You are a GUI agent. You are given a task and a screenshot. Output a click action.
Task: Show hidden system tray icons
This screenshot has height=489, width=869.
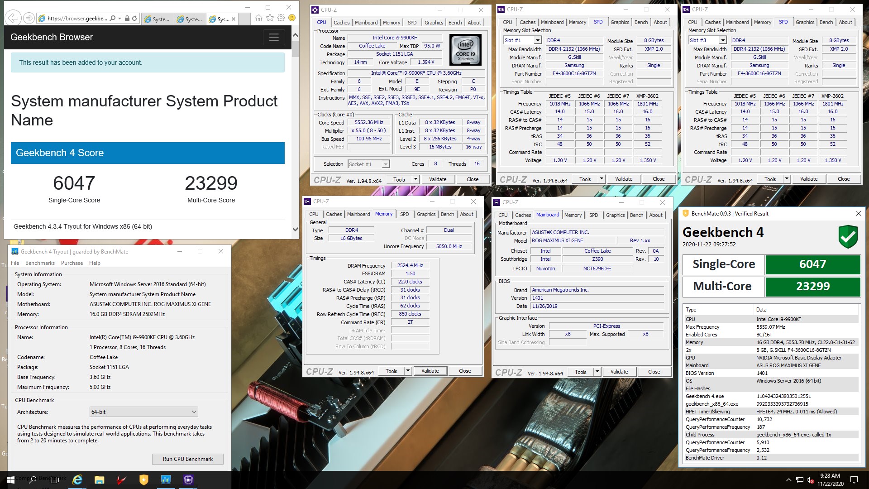[789, 480]
